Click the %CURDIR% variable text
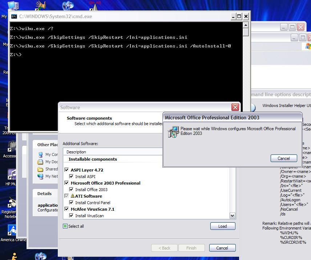Screen dimensions: 311x260 291,238
